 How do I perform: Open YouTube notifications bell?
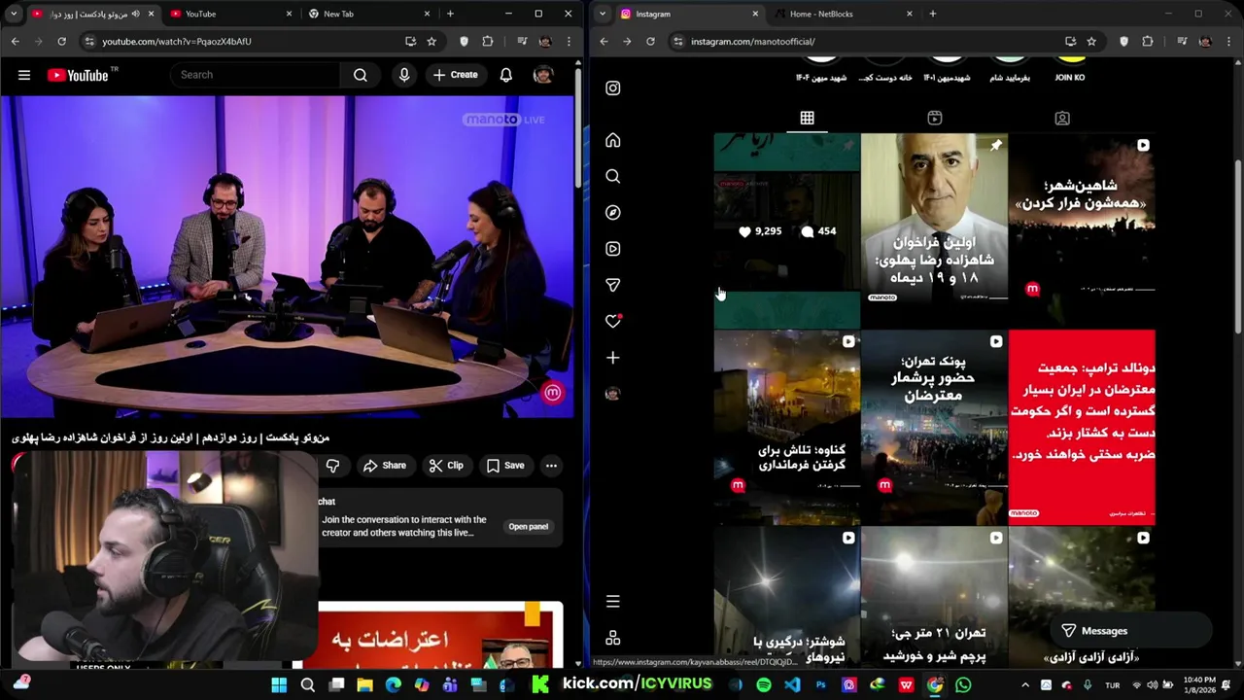tap(505, 75)
